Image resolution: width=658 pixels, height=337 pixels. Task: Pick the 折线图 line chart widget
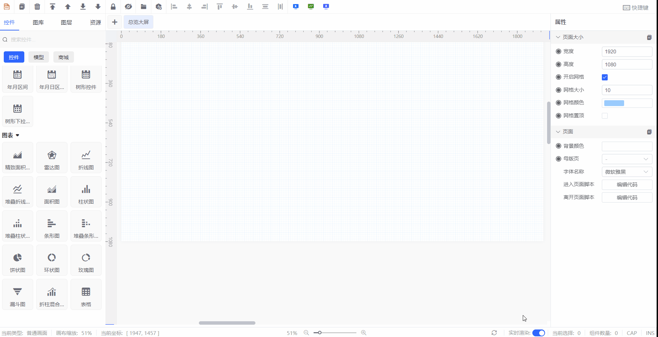click(86, 158)
